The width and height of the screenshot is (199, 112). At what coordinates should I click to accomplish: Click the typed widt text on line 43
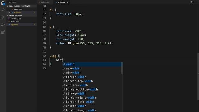[59, 60]
